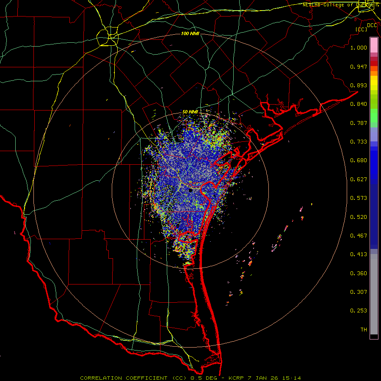Pick the pink swatch at the color bar top
The height and width of the screenshot is (381, 381).
tap(374, 45)
